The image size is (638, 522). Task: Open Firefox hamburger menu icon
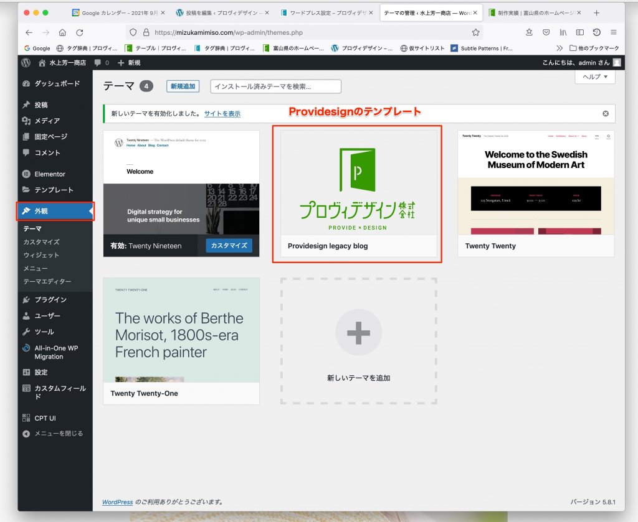(614, 32)
